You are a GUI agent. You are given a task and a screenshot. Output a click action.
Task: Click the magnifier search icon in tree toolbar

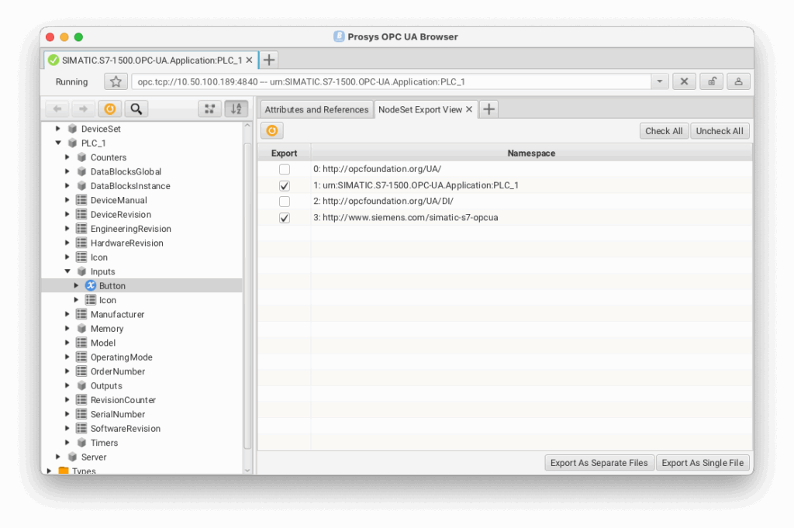(x=136, y=109)
